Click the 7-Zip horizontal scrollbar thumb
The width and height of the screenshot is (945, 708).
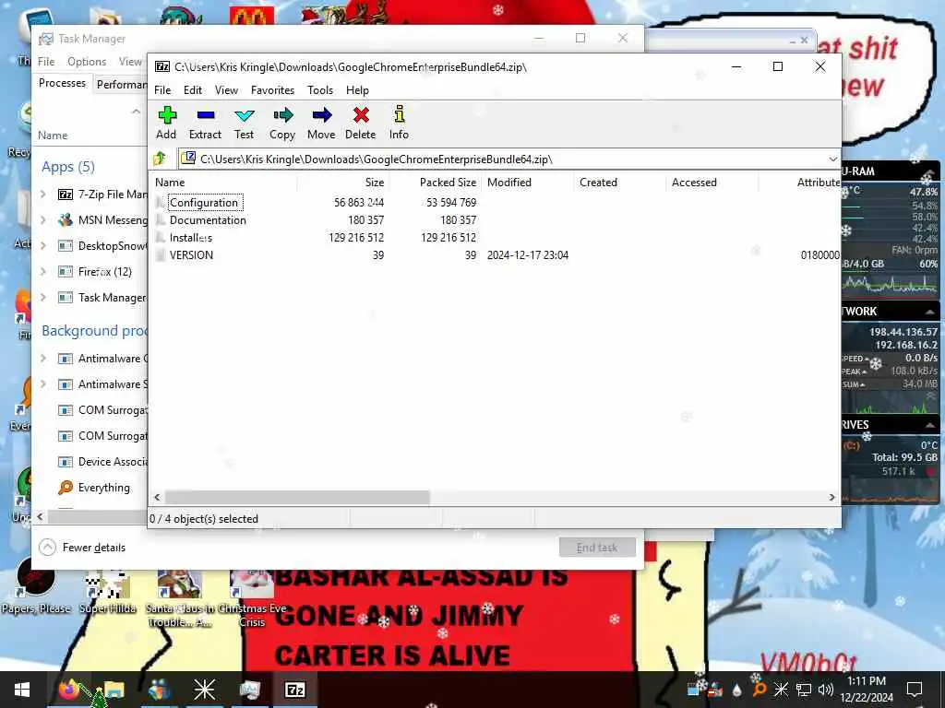point(297,497)
